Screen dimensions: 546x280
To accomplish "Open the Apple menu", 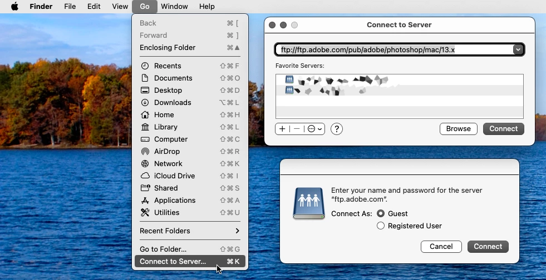I will click(14, 6).
